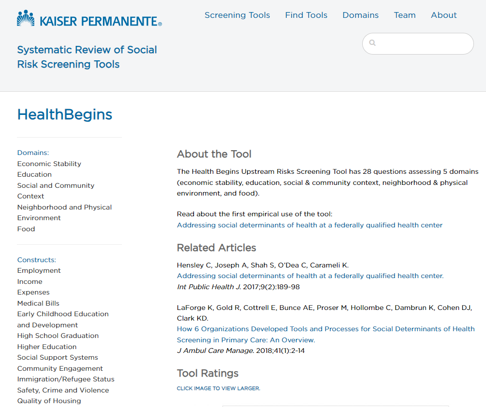This screenshot has width=486, height=407.
Task: Select Education in the domains list
Action: coord(34,175)
